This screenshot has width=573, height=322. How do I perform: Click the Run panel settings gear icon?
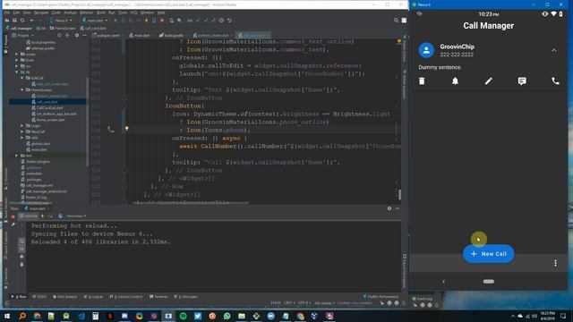coord(389,208)
